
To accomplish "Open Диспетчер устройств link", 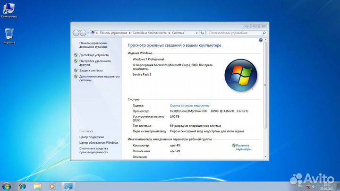I will [94, 55].
